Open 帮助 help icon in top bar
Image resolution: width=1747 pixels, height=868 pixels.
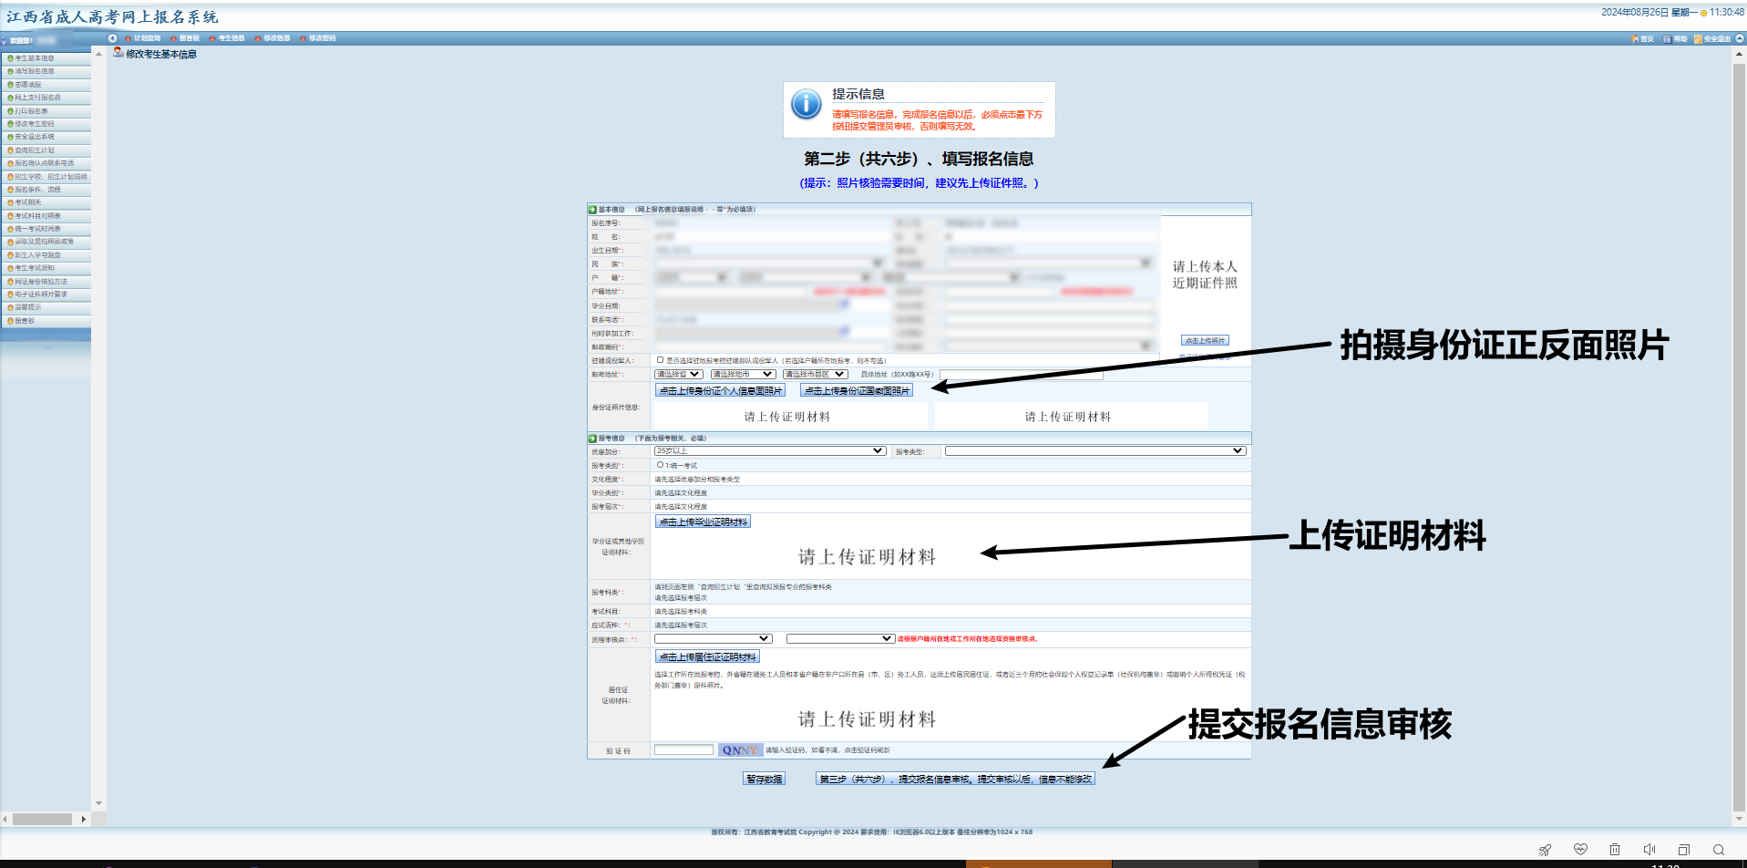point(1675,39)
